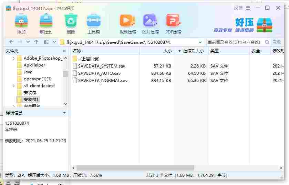Sort by the 类型 column header

click(x=229, y=51)
